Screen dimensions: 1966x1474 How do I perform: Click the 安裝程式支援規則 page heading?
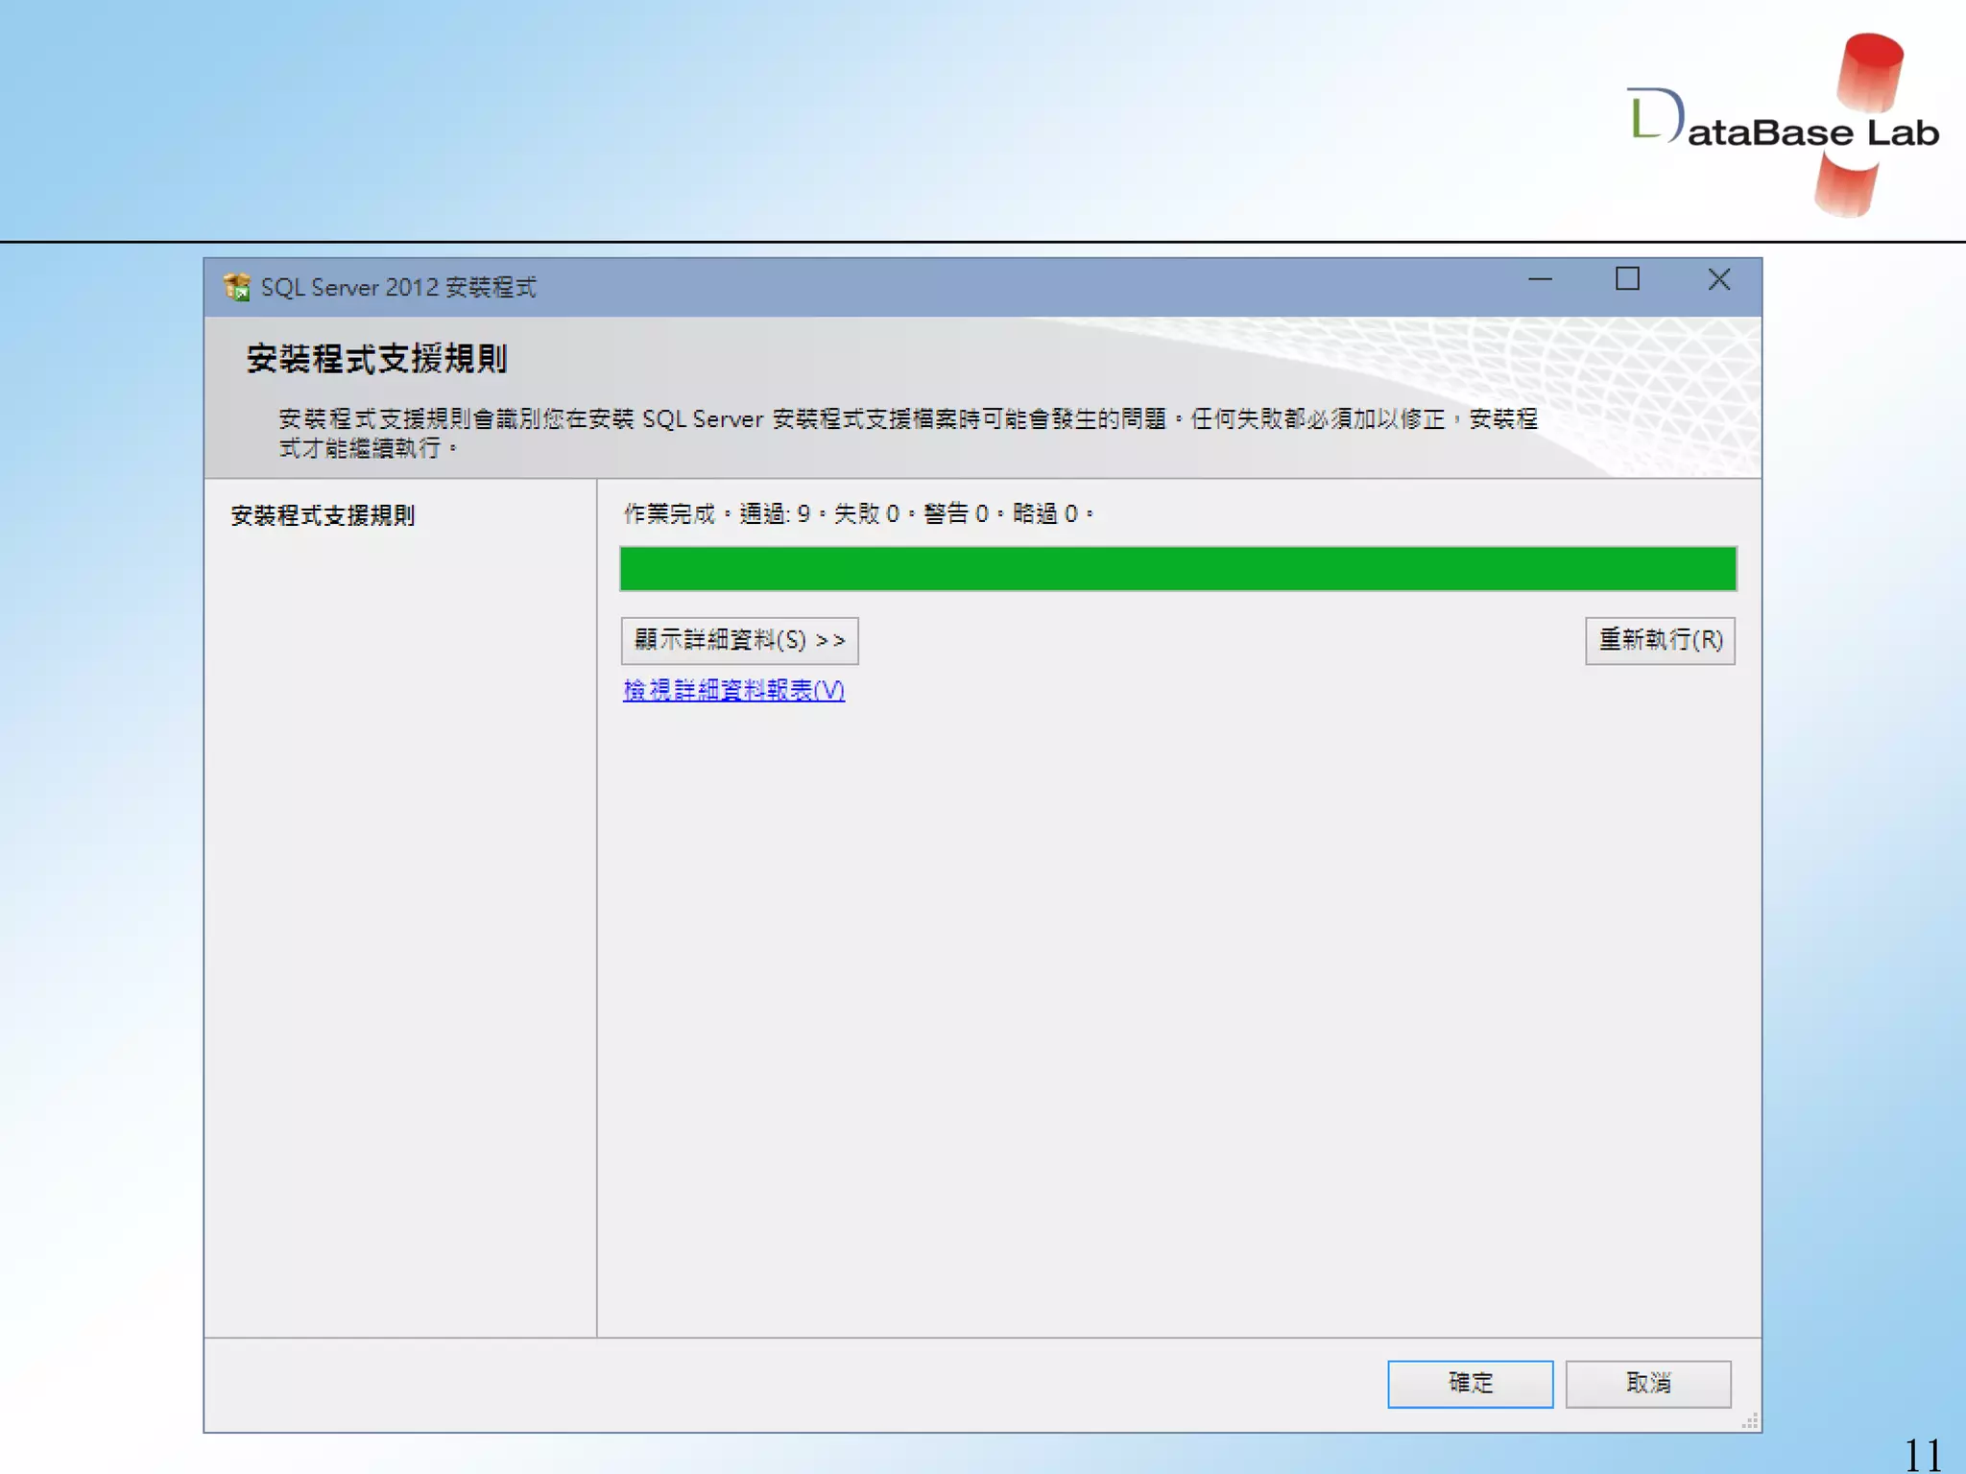coord(376,359)
